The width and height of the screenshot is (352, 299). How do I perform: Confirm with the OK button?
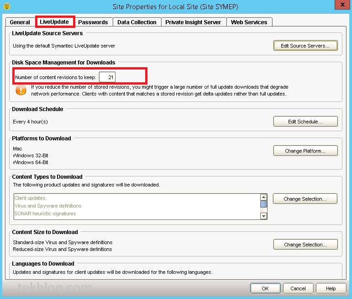265,288
